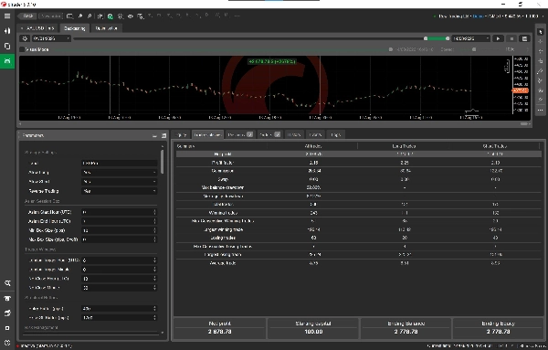Open the Trade Statistics results tab
Screen dimensions: 548x350
click(207, 134)
